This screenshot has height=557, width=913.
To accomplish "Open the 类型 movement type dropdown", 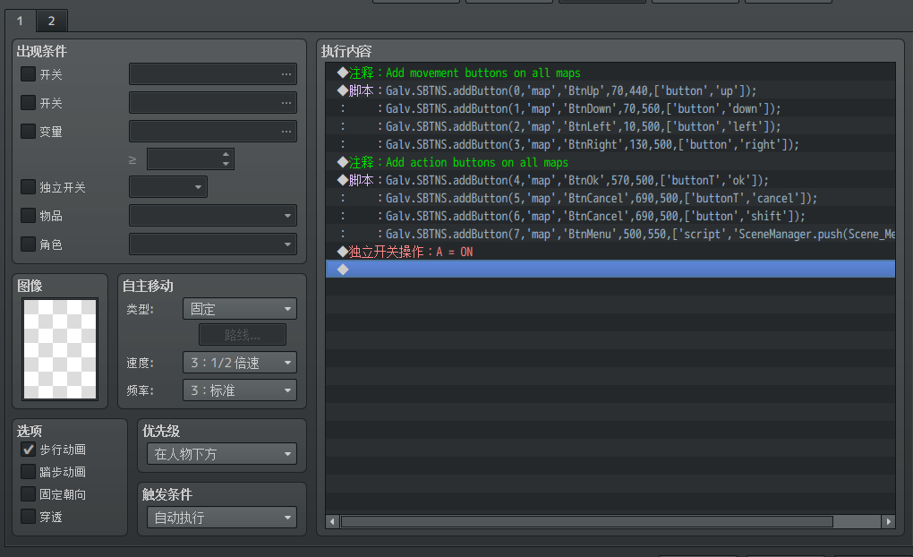I will click(239, 309).
